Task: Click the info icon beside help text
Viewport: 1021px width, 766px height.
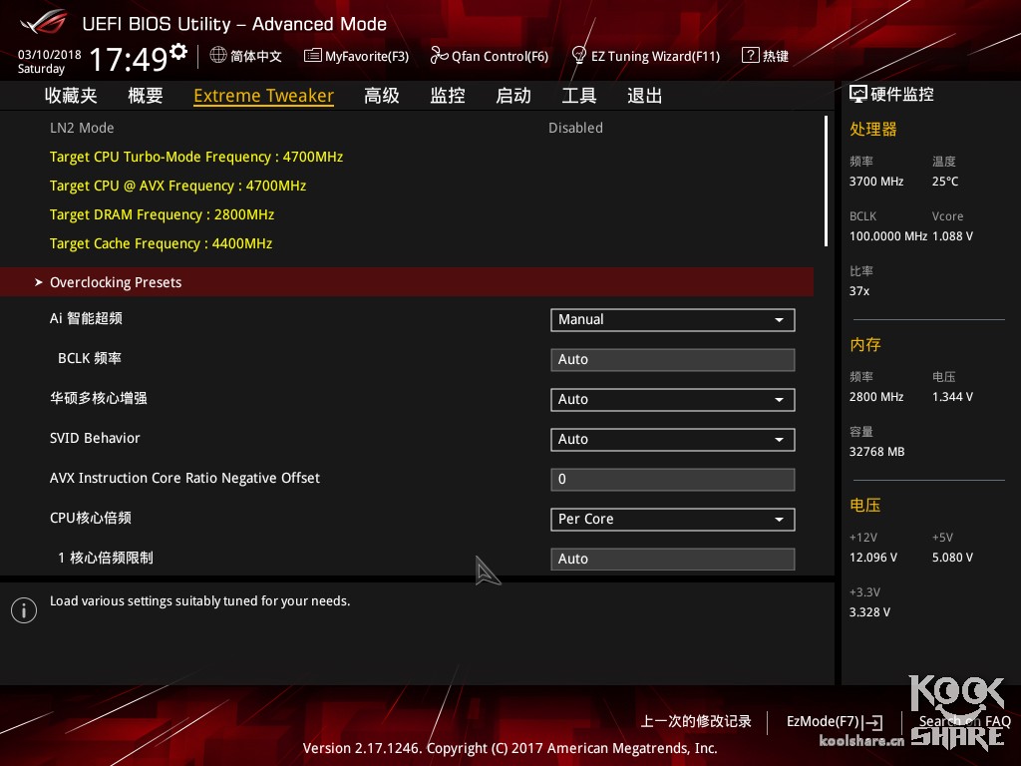Action: 24,610
